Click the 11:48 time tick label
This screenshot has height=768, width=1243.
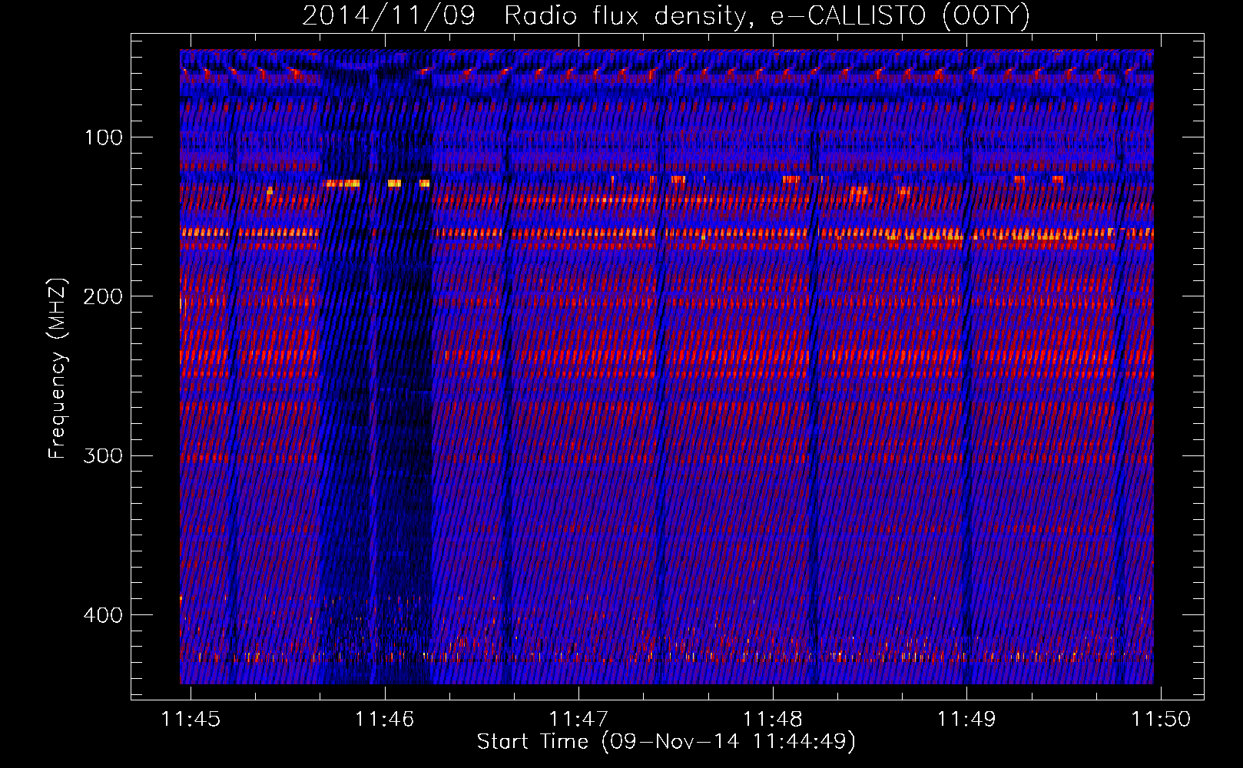pos(772,719)
